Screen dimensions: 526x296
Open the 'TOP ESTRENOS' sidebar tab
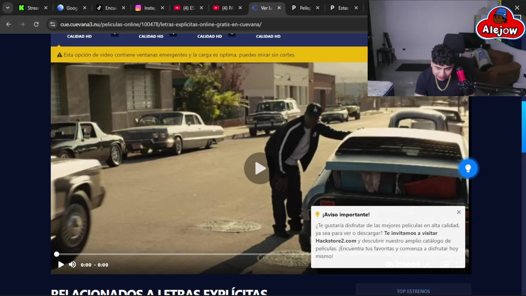[413, 291]
